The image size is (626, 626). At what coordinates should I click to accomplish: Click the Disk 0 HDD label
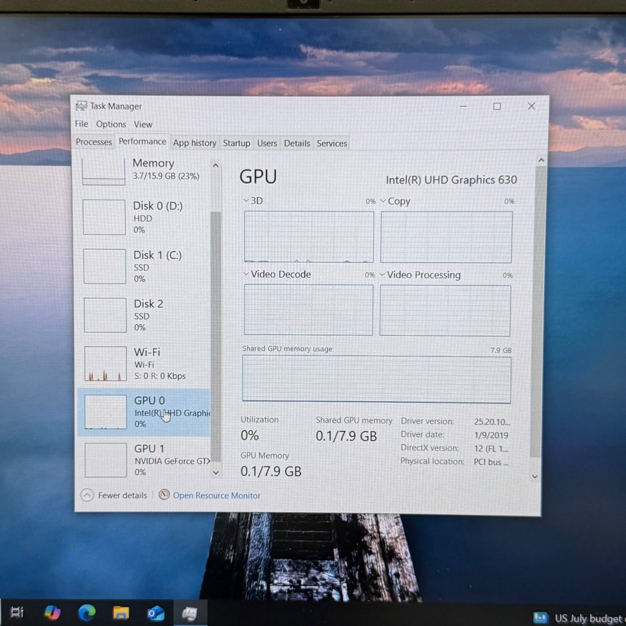click(x=143, y=218)
